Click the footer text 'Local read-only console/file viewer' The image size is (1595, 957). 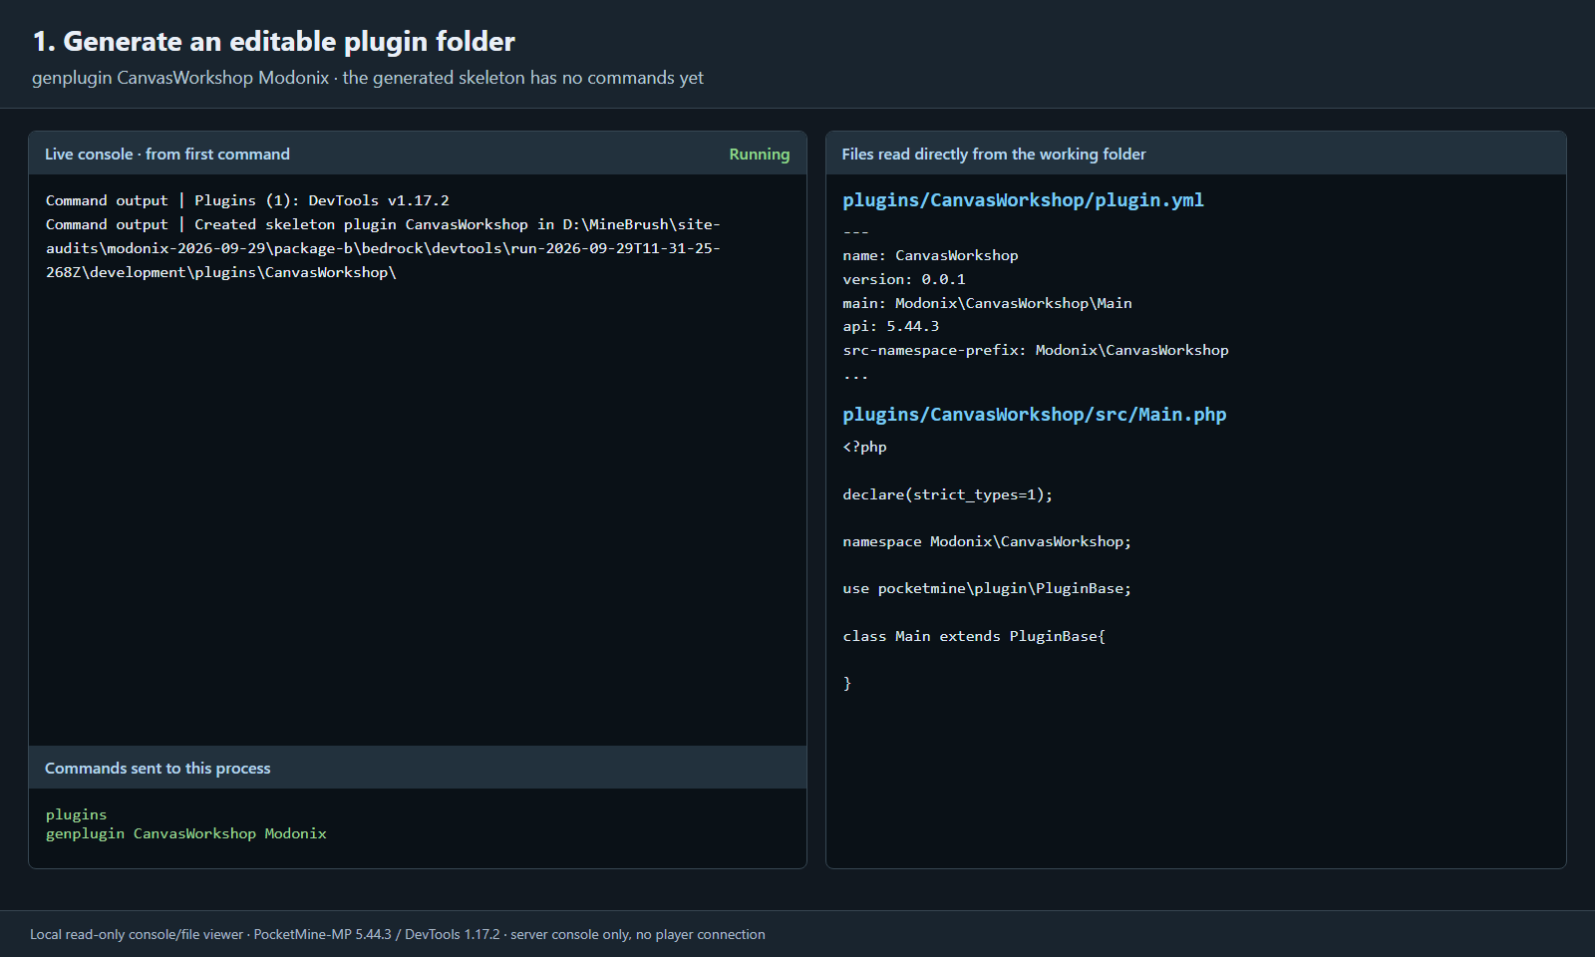pos(137,934)
